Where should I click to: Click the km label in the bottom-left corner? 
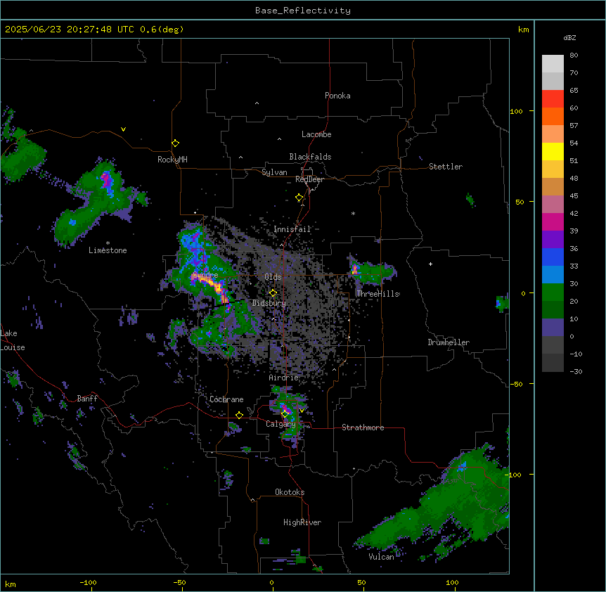coord(11,584)
